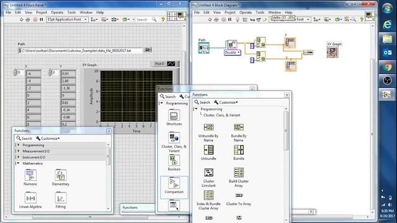Select the Build Cluster Array function
Screen dimensions: 397x223
click(x=238, y=177)
